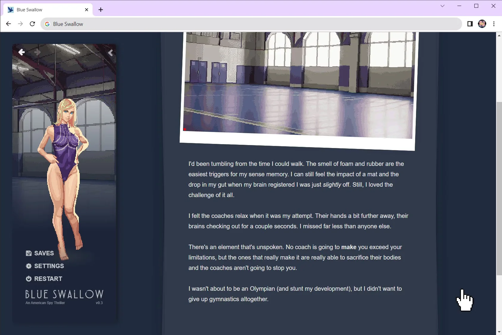502x335 pixels.
Task: Click the story forward arrow in sidebar
Action: (x=37, y=52)
